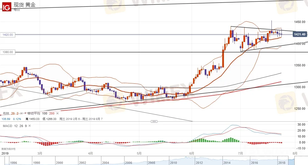This screenshot has width=308, height=165.
Task: Click the 8月 time axis label
Action: click(x=295, y=153)
